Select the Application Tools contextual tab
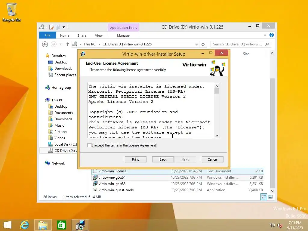This screenshot has height=231, width=308. click(123, 27)
